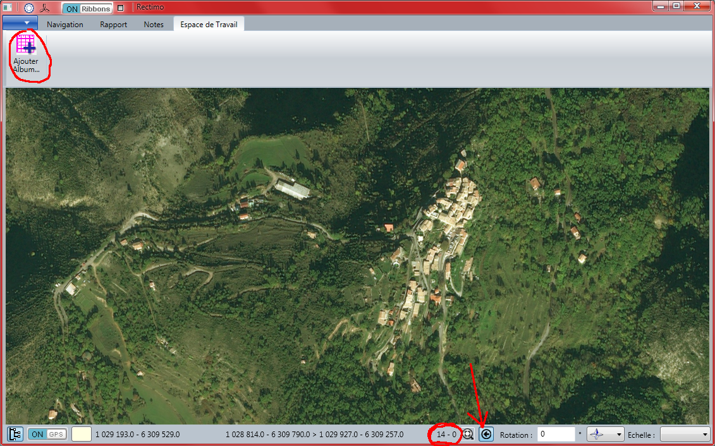The width and height of the screenshot is (715, 446).
Task: Click the Ajouter Album button
Action: pos(26,53)
